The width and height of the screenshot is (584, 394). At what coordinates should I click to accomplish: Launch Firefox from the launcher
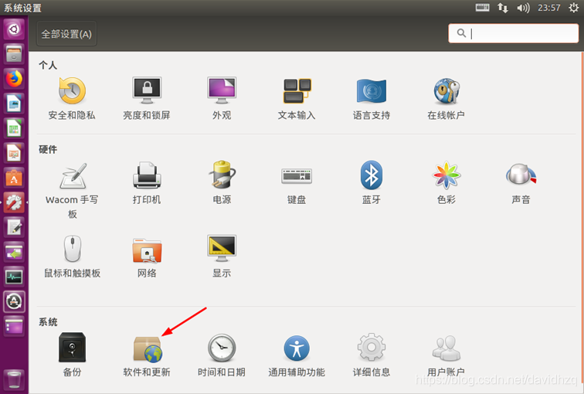click(14, 79)
